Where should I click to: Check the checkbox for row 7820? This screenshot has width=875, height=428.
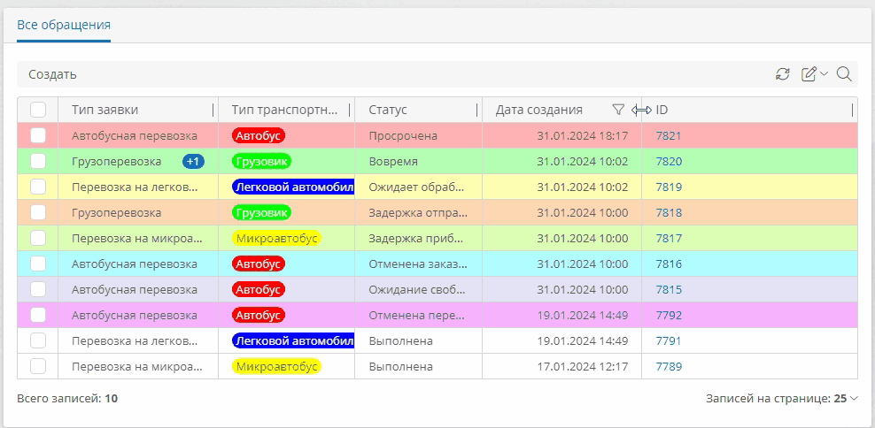38,162
